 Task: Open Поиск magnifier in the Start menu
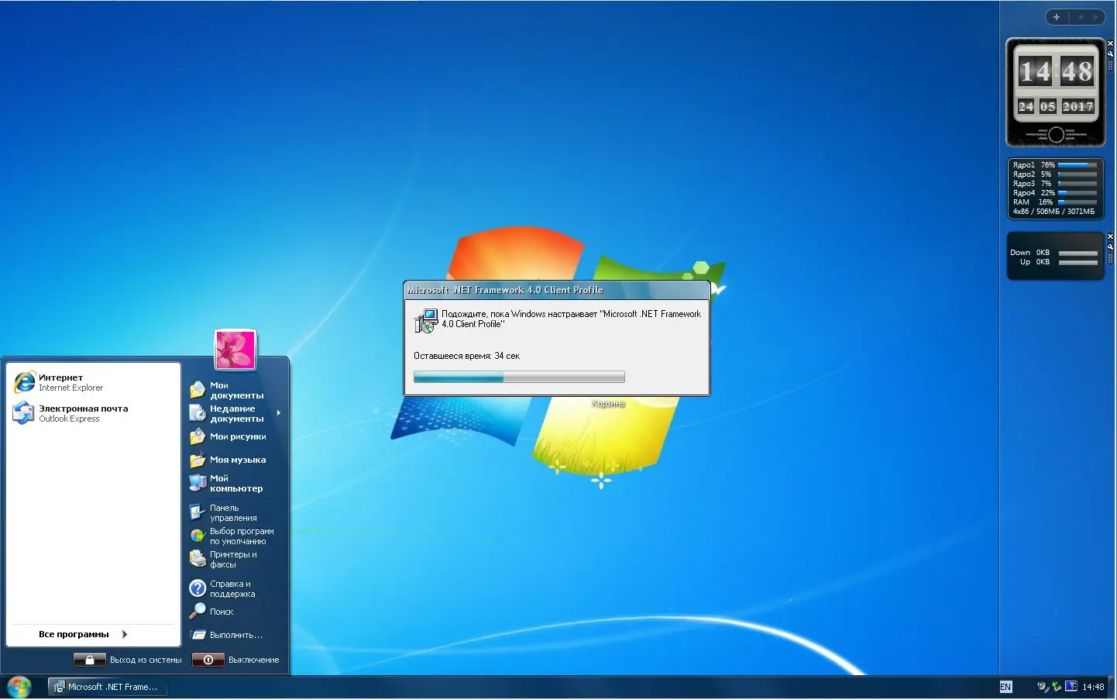(198, 612)
